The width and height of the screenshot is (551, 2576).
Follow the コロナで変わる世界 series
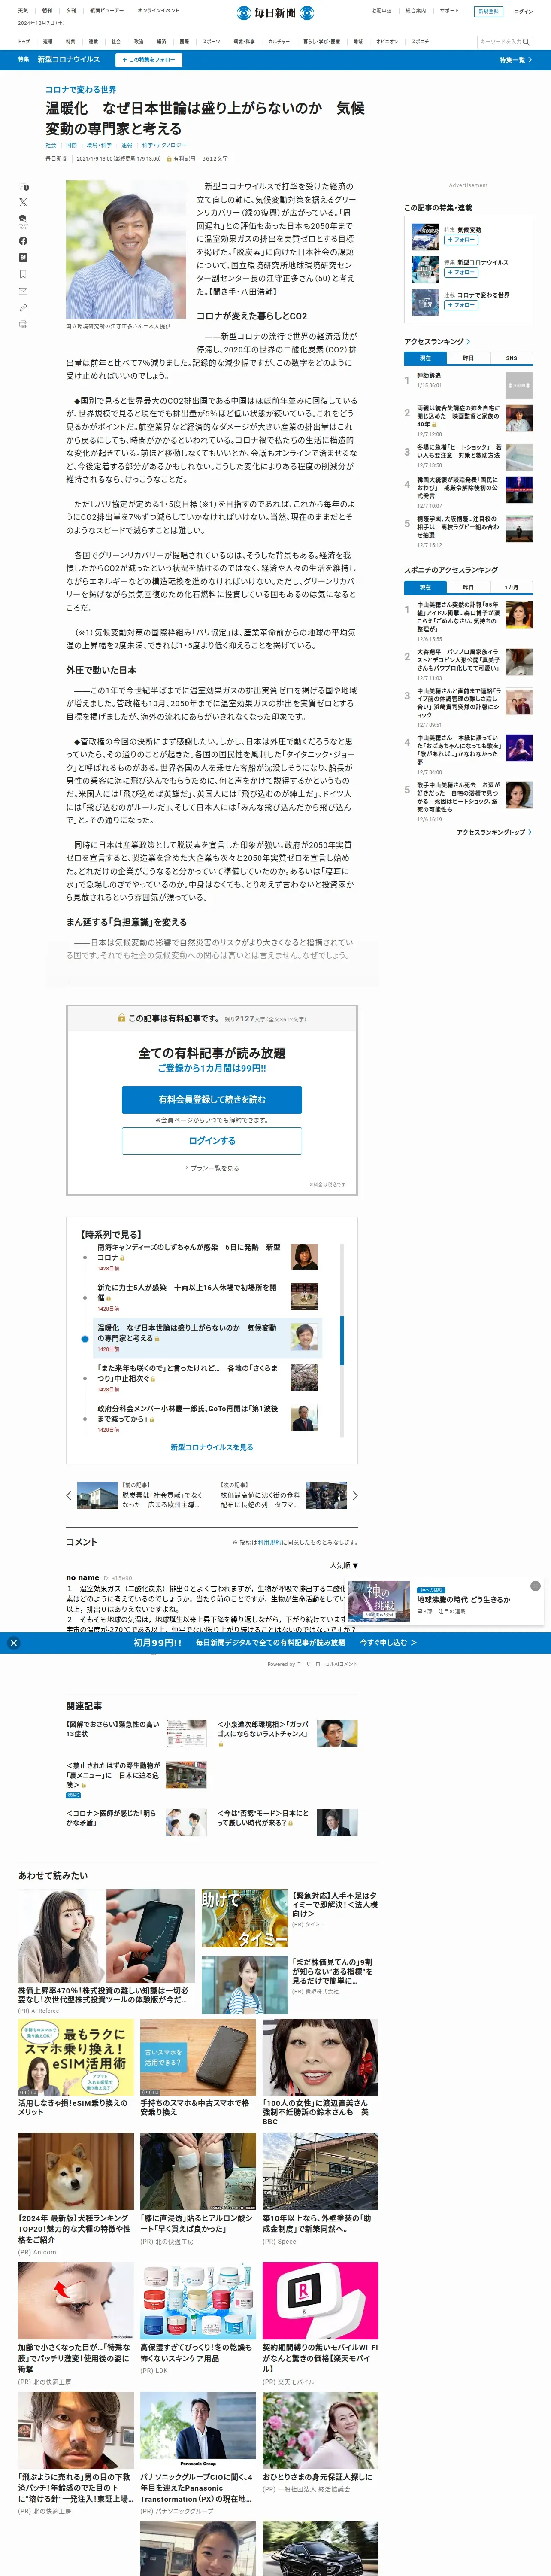click(x=461, y=305)
